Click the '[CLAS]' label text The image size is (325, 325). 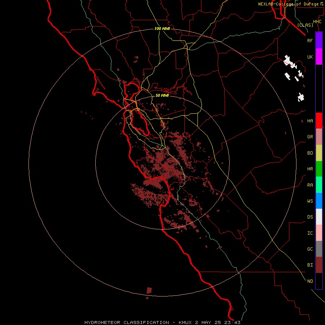coord(305,25)
